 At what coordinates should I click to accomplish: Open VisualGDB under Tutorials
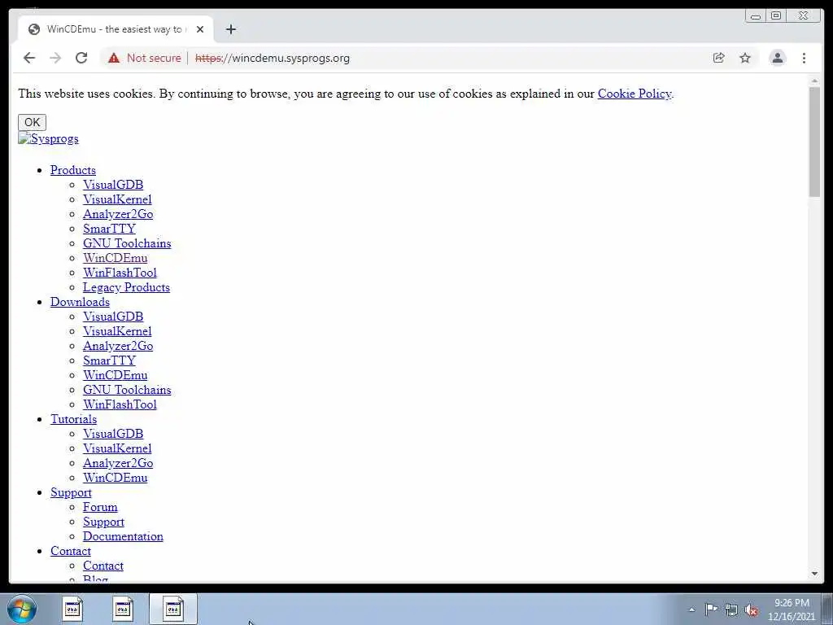click(112, 434)
